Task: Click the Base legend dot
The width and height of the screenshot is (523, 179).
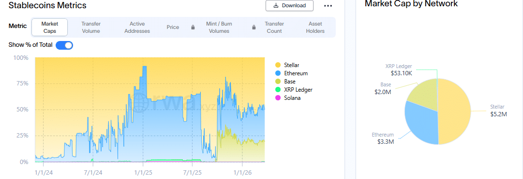Action: pos(278,82)
